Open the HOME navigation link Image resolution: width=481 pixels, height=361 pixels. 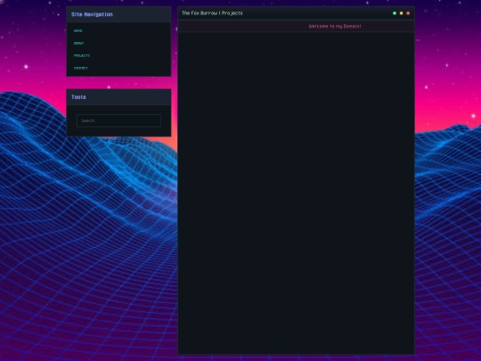point(78,30)
